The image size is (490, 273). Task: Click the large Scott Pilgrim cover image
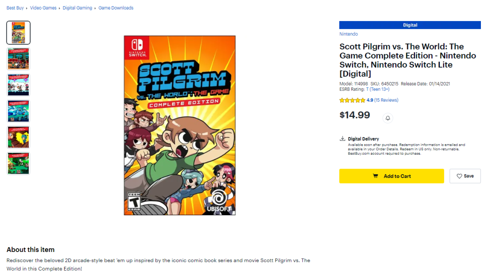pos(179,125)
